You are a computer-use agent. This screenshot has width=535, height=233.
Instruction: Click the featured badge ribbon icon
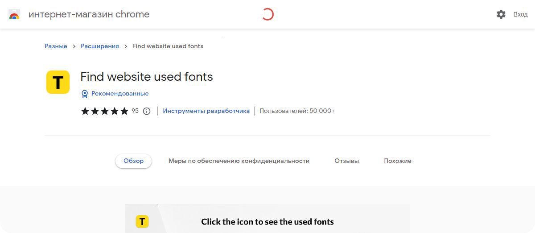point(85,94)
